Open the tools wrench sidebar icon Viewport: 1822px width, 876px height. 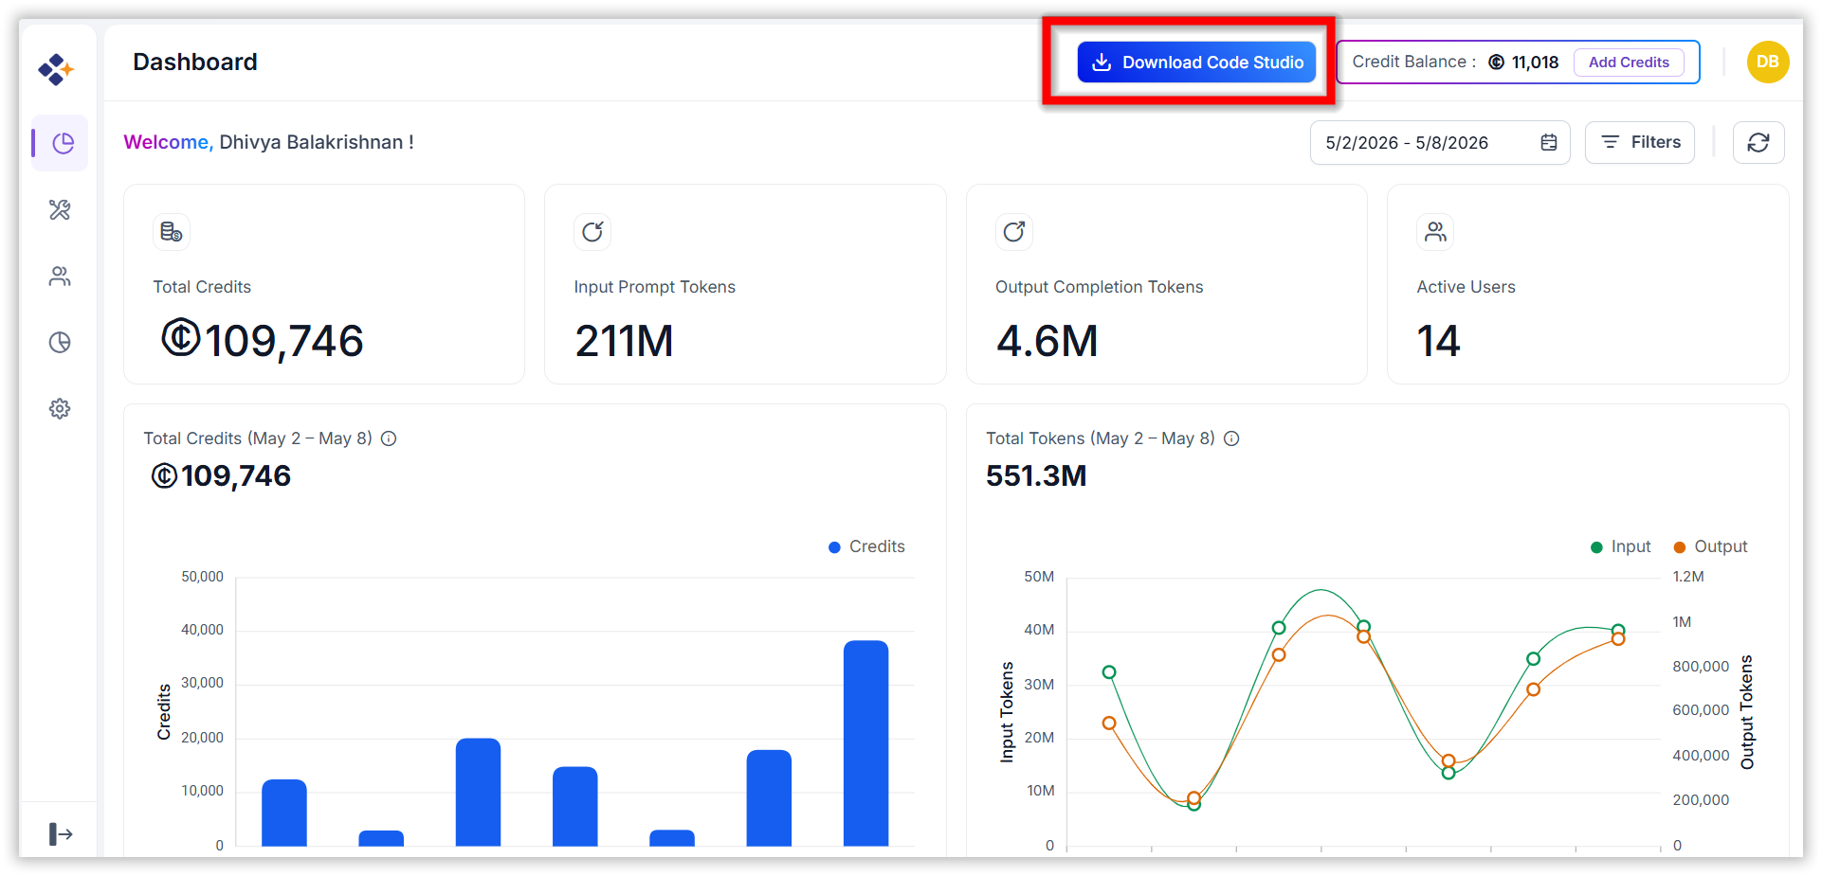(60, 209)
